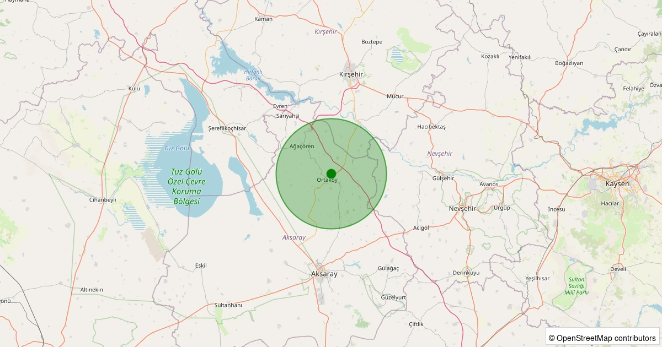This screenshot has height=347, width=662.
Task: Click the Hirfanlı Barajı reservoir label
Action: click(253, 75)
